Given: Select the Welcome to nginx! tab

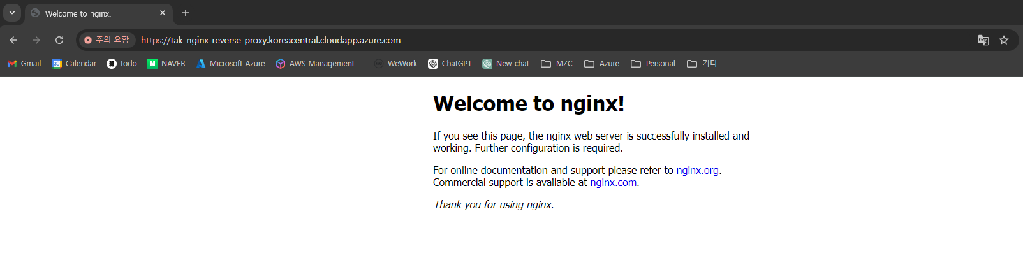Looking at the screenshot, I should pos(98,13).
